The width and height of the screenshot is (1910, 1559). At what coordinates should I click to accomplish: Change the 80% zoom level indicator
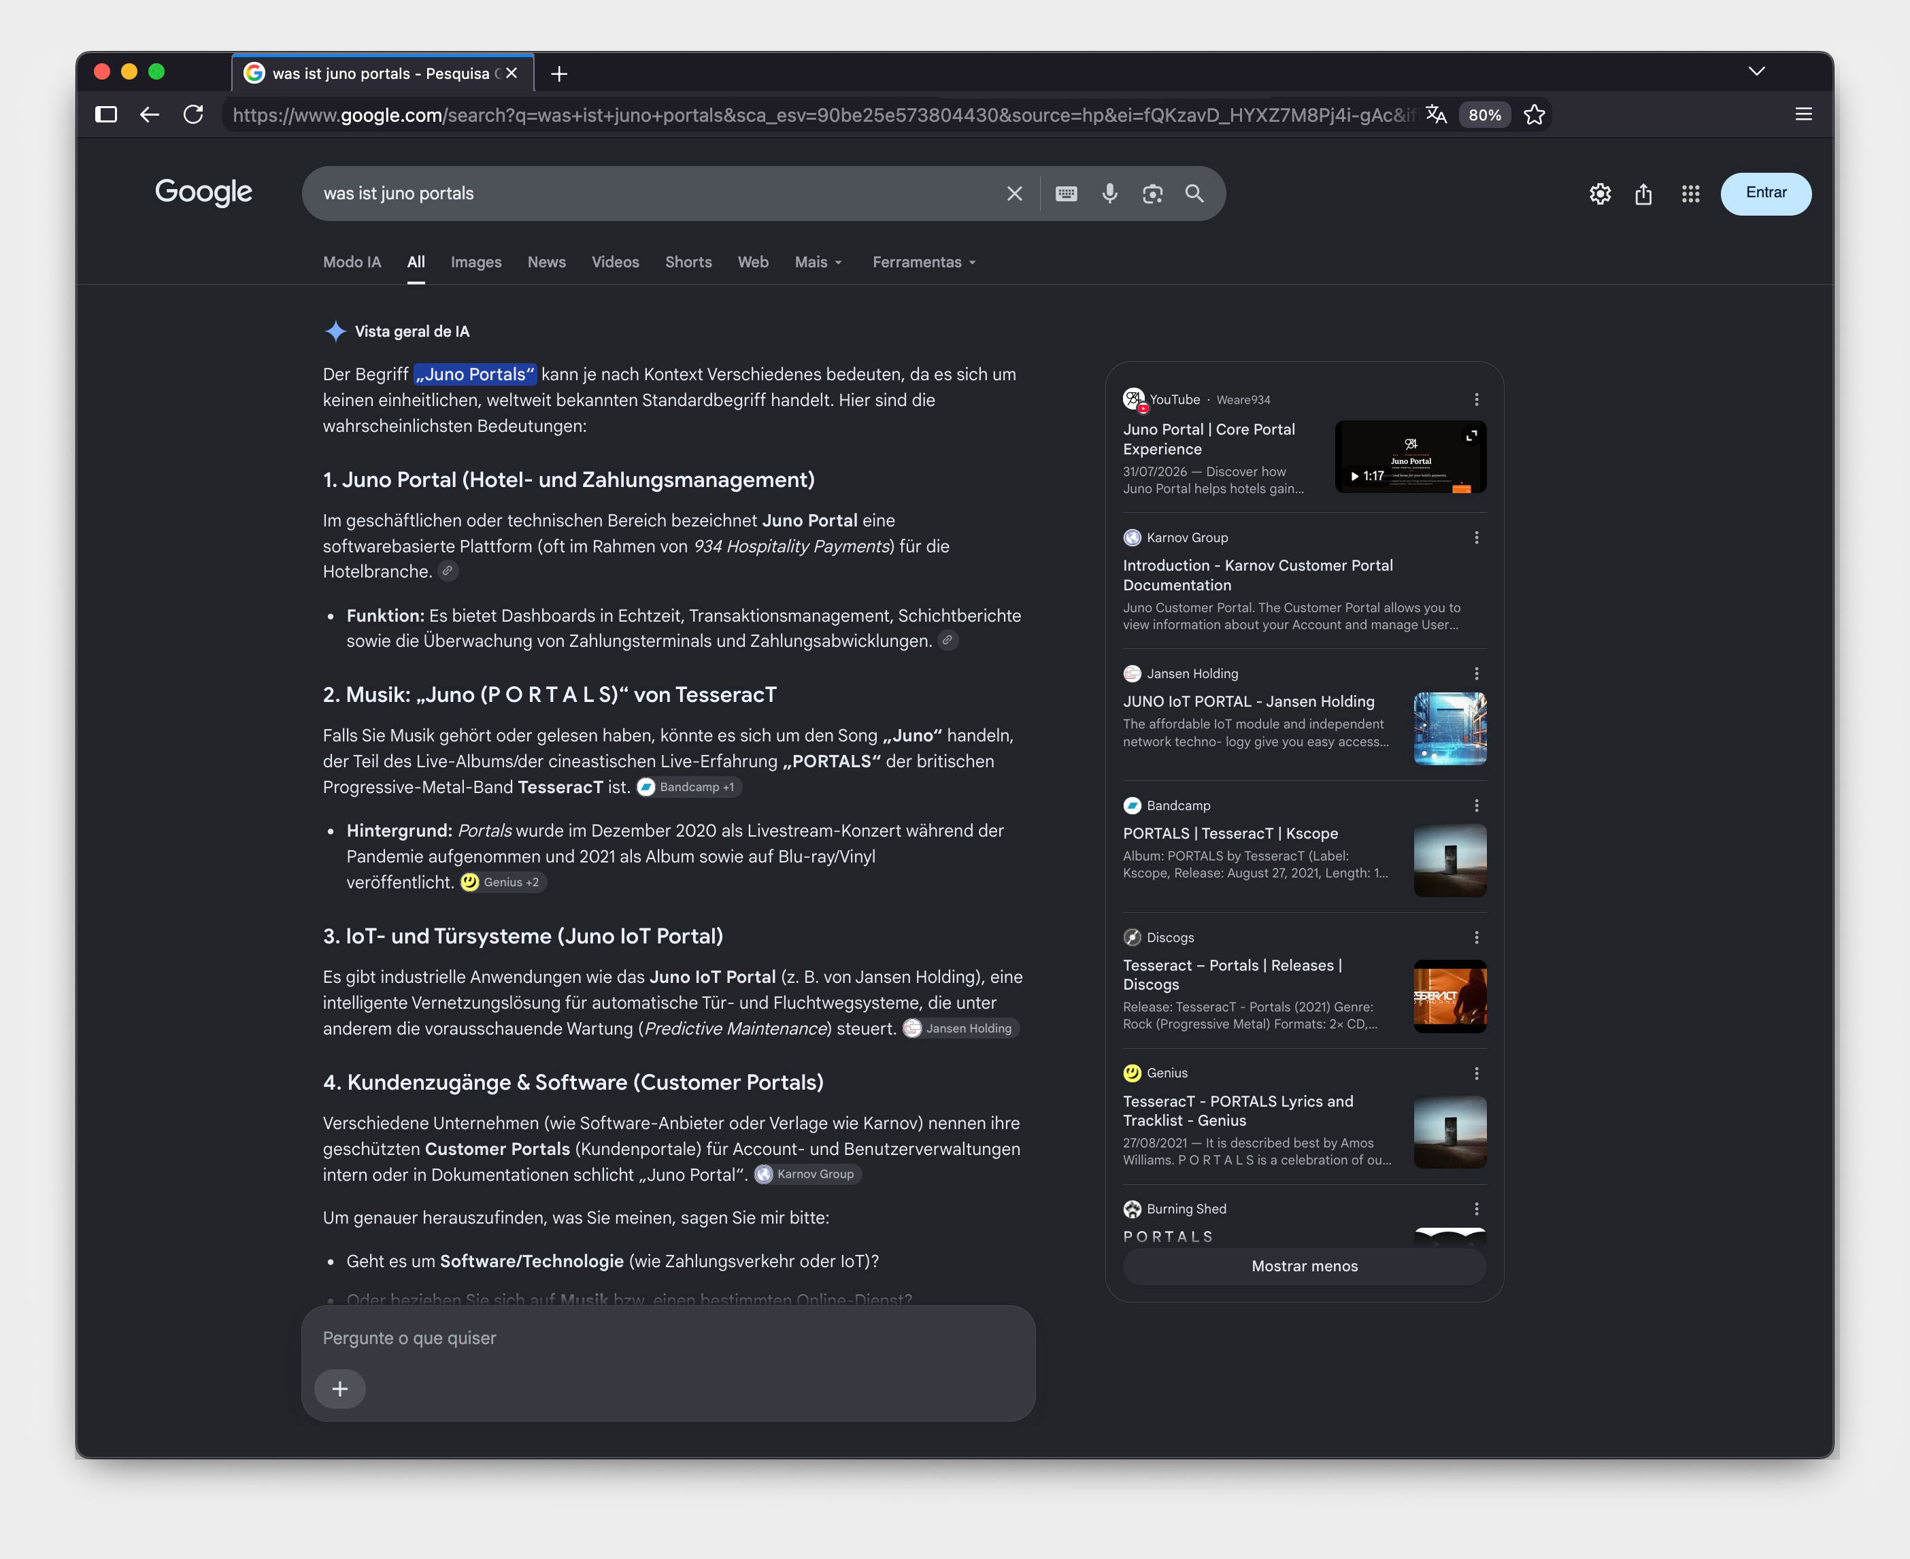(x=1484, y=115)
